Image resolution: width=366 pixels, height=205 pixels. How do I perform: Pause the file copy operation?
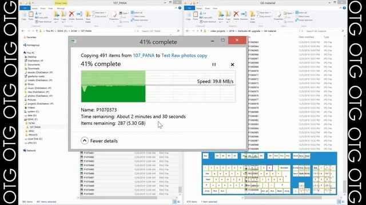coord(214,64)
